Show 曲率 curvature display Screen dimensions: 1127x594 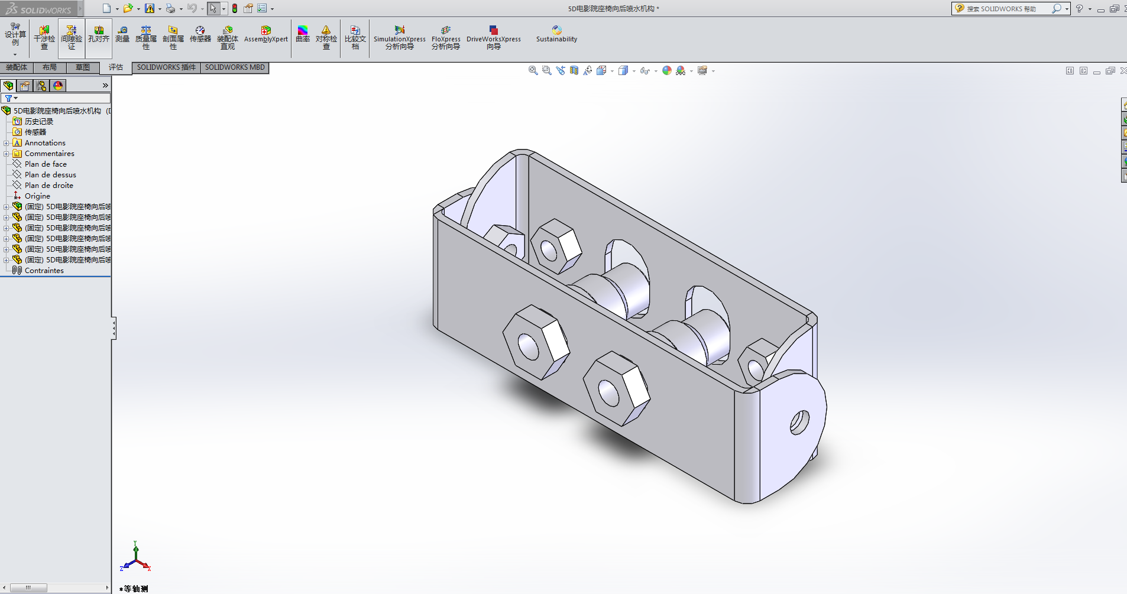(303, 34)
